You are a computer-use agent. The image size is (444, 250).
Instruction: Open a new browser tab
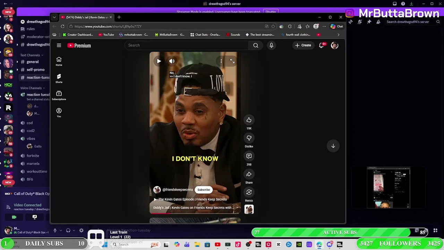click(x=119, y=17)
